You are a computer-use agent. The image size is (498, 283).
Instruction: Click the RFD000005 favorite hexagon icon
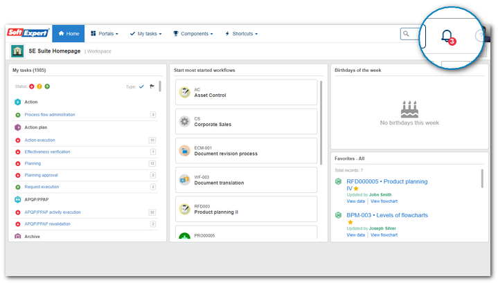click(x=338, y=181)
